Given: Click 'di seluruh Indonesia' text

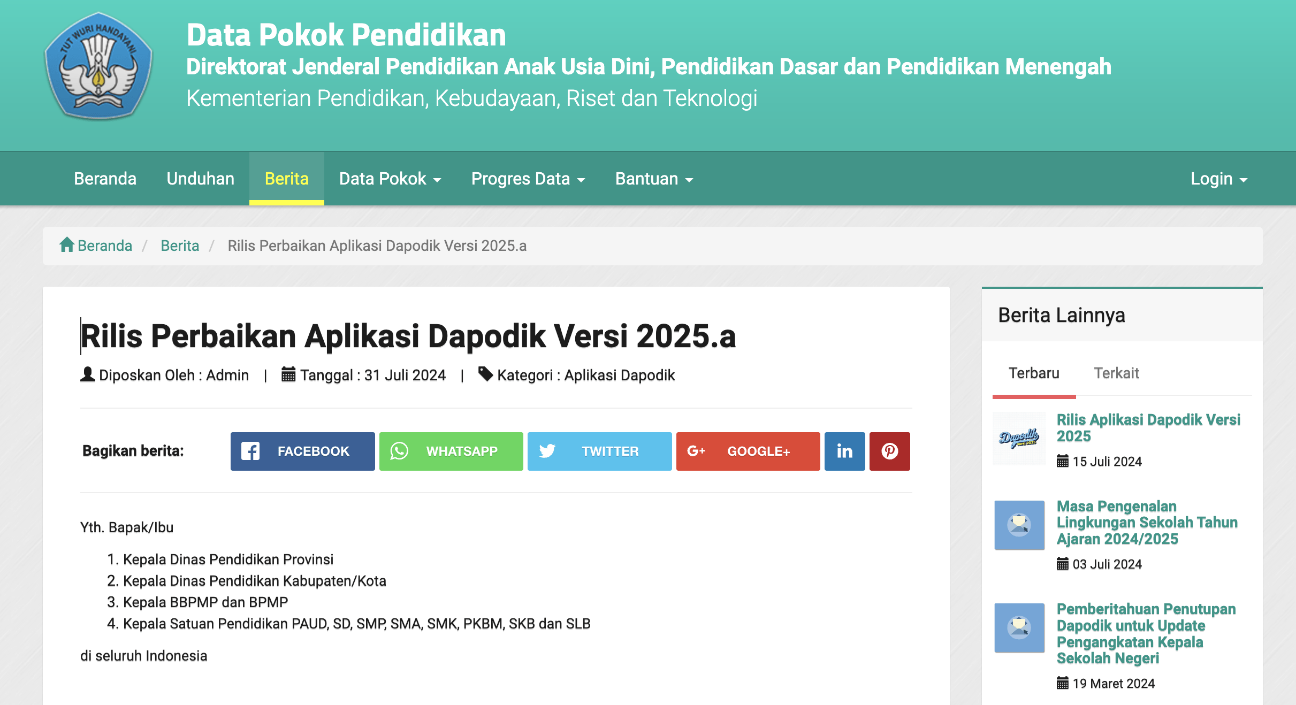Looking at the screenshot, I should click(x=143, y=656).
